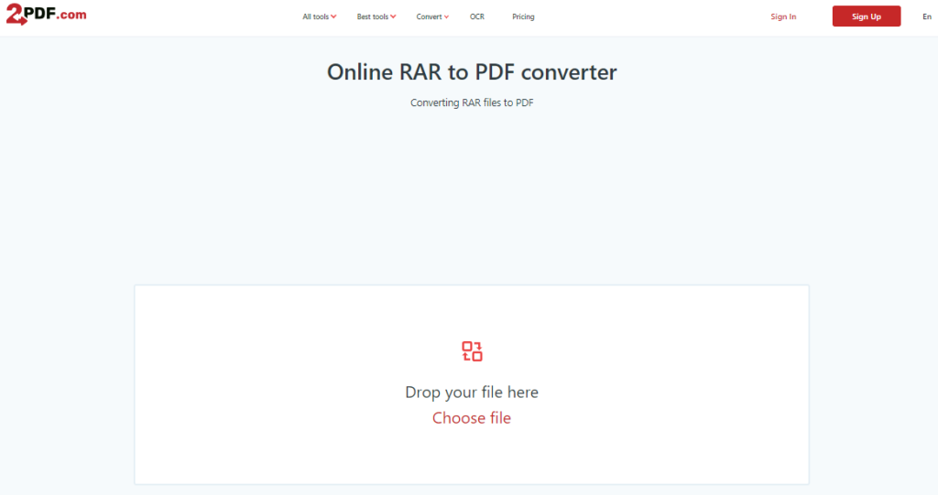This screenshot has width=938, height=495.
Task: Click the file convert icon in drop zone
Action: point(472,351)
